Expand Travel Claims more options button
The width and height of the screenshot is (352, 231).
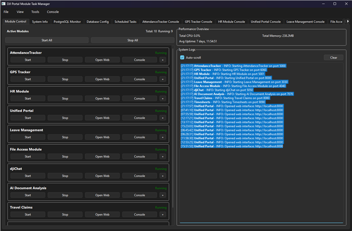tap(163, 215)
